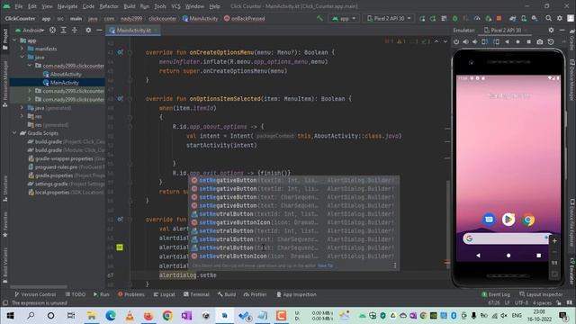Image resolution: width=576 pixels, height=324 pixels.
Task: Click emulator power button icon
Action: coord(456,42)
